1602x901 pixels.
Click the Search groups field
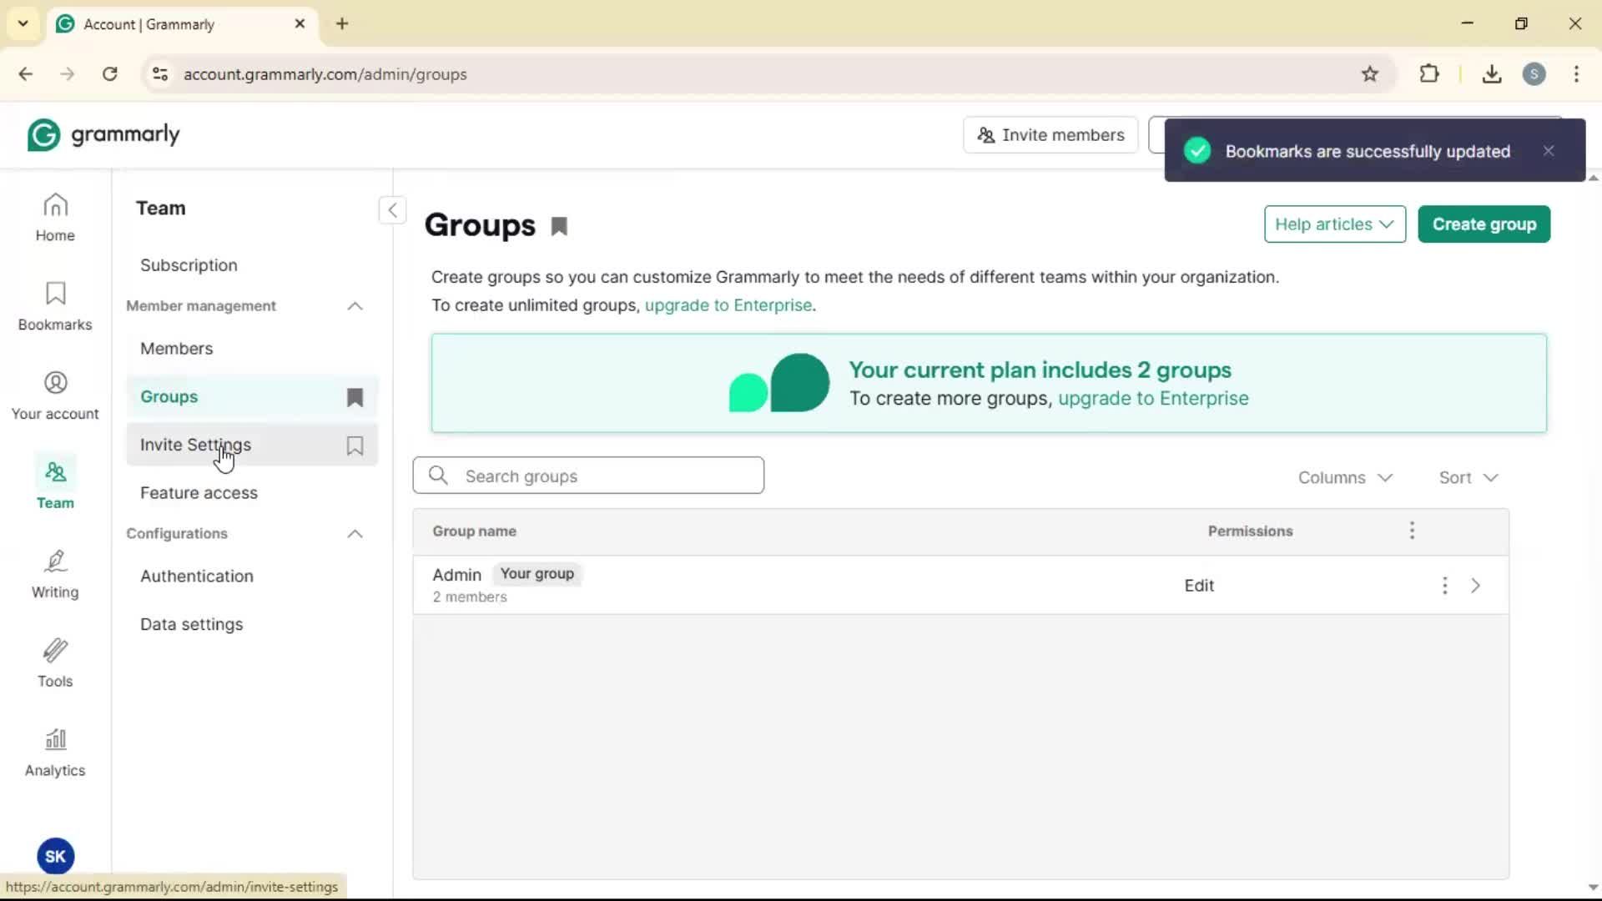coord(588,476)
